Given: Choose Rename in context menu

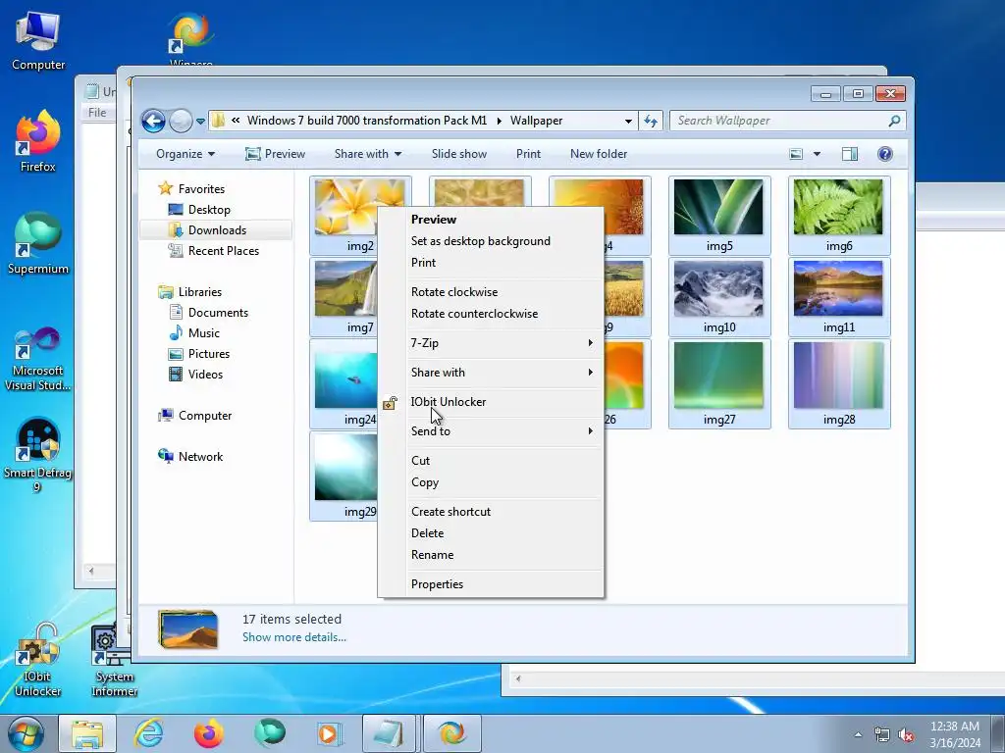Looking at the screenshot, I should (x=491, y=555).
